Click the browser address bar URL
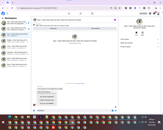Image resolution: width=163 pixels, height=130 pixels. click(38, 8)
